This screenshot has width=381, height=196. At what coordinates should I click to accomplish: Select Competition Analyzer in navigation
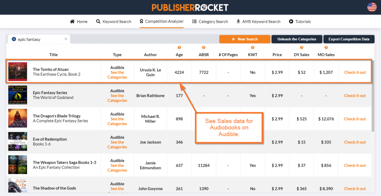[161, 21]
